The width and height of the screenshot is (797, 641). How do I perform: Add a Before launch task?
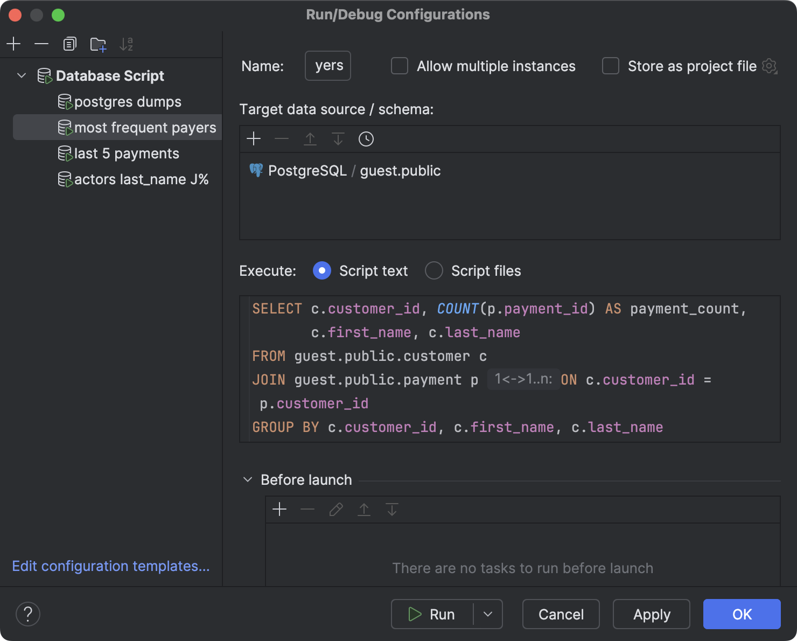coord(279,509)
